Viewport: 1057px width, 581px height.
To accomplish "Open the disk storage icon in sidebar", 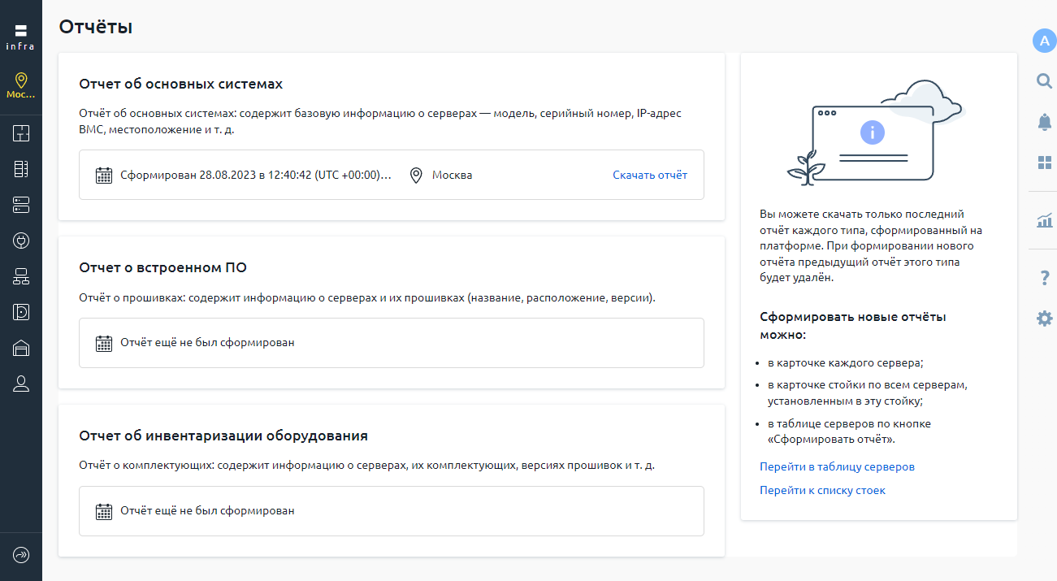I will [x=21, y=312].
